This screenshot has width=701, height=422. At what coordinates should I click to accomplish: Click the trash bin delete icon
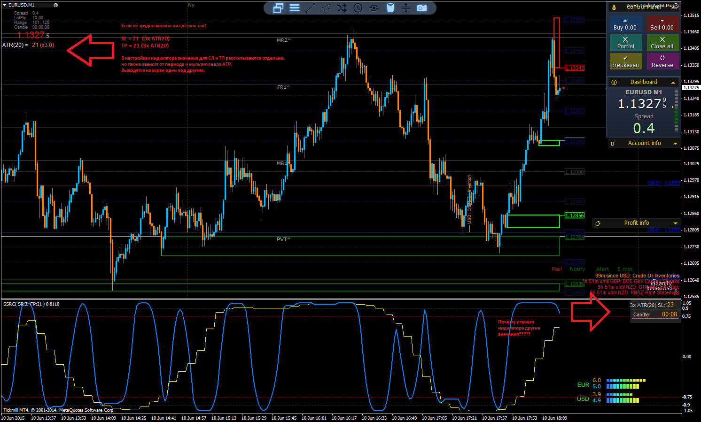(390, 8)
